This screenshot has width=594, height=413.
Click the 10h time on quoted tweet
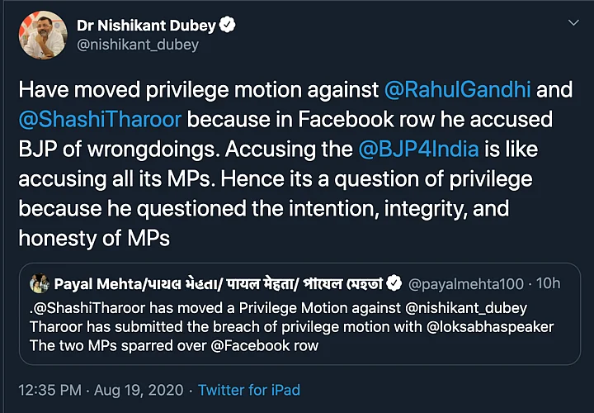[x=548, y=284]
